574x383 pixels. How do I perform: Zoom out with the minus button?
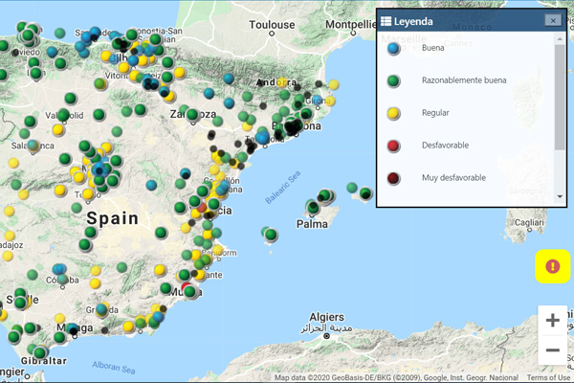coord(552,350)
